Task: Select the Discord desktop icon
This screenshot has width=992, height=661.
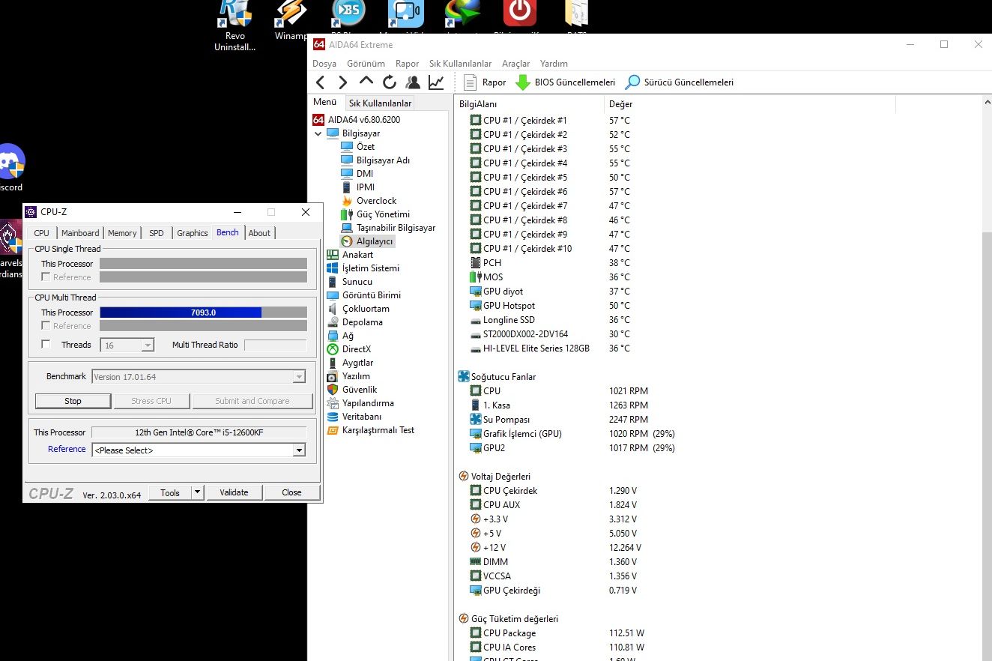Action: point(10,168)
